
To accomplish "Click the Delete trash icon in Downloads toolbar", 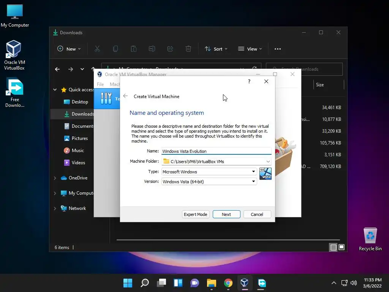I will 188,49.
